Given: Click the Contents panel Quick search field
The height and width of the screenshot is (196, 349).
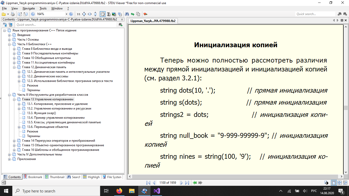Looking at the screenshot, I should (66, 25).
